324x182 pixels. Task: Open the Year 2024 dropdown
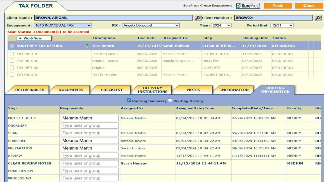[221, 25]
